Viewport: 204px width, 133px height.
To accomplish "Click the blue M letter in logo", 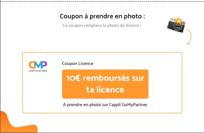I will pyautogui.click(x=39, y=65).
